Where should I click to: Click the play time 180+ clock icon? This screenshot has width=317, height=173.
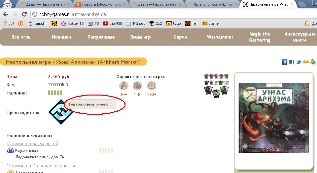[152, 86]
